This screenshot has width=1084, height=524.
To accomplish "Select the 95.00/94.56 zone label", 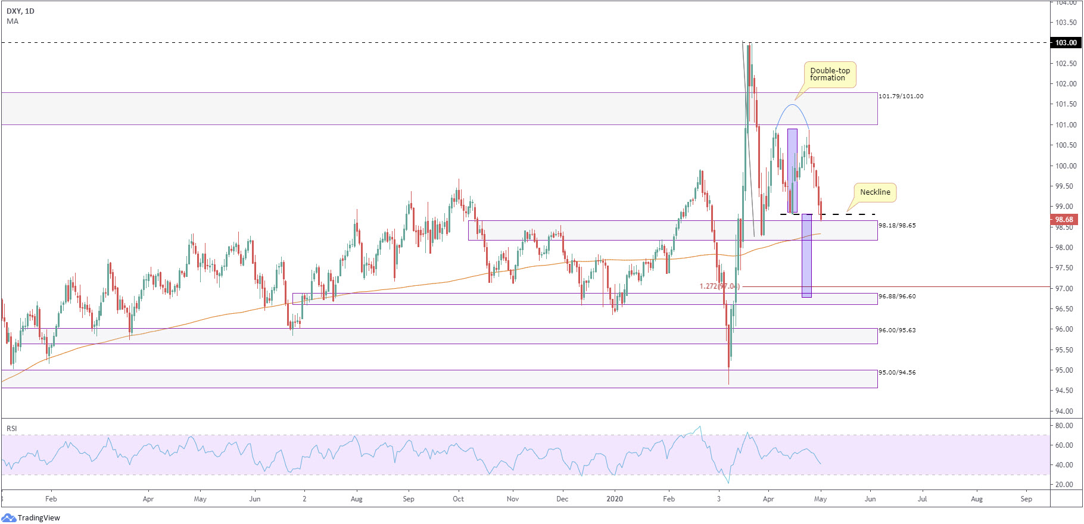I will point(897,373).
